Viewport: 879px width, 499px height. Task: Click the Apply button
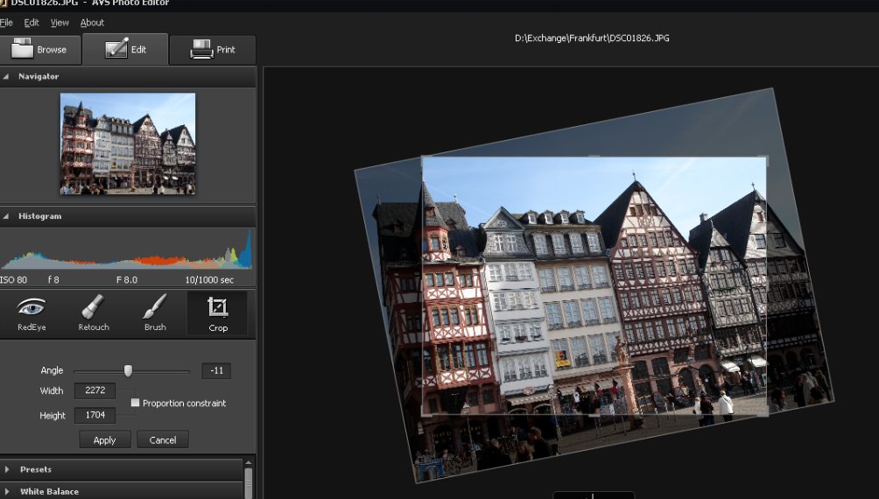pyautogui.click(x=104, y=440)
